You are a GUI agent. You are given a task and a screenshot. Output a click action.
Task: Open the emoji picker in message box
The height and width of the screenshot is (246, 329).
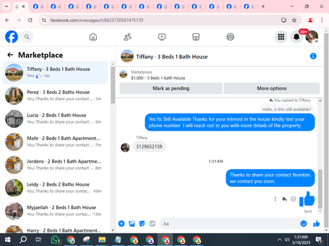coord(303,224)
